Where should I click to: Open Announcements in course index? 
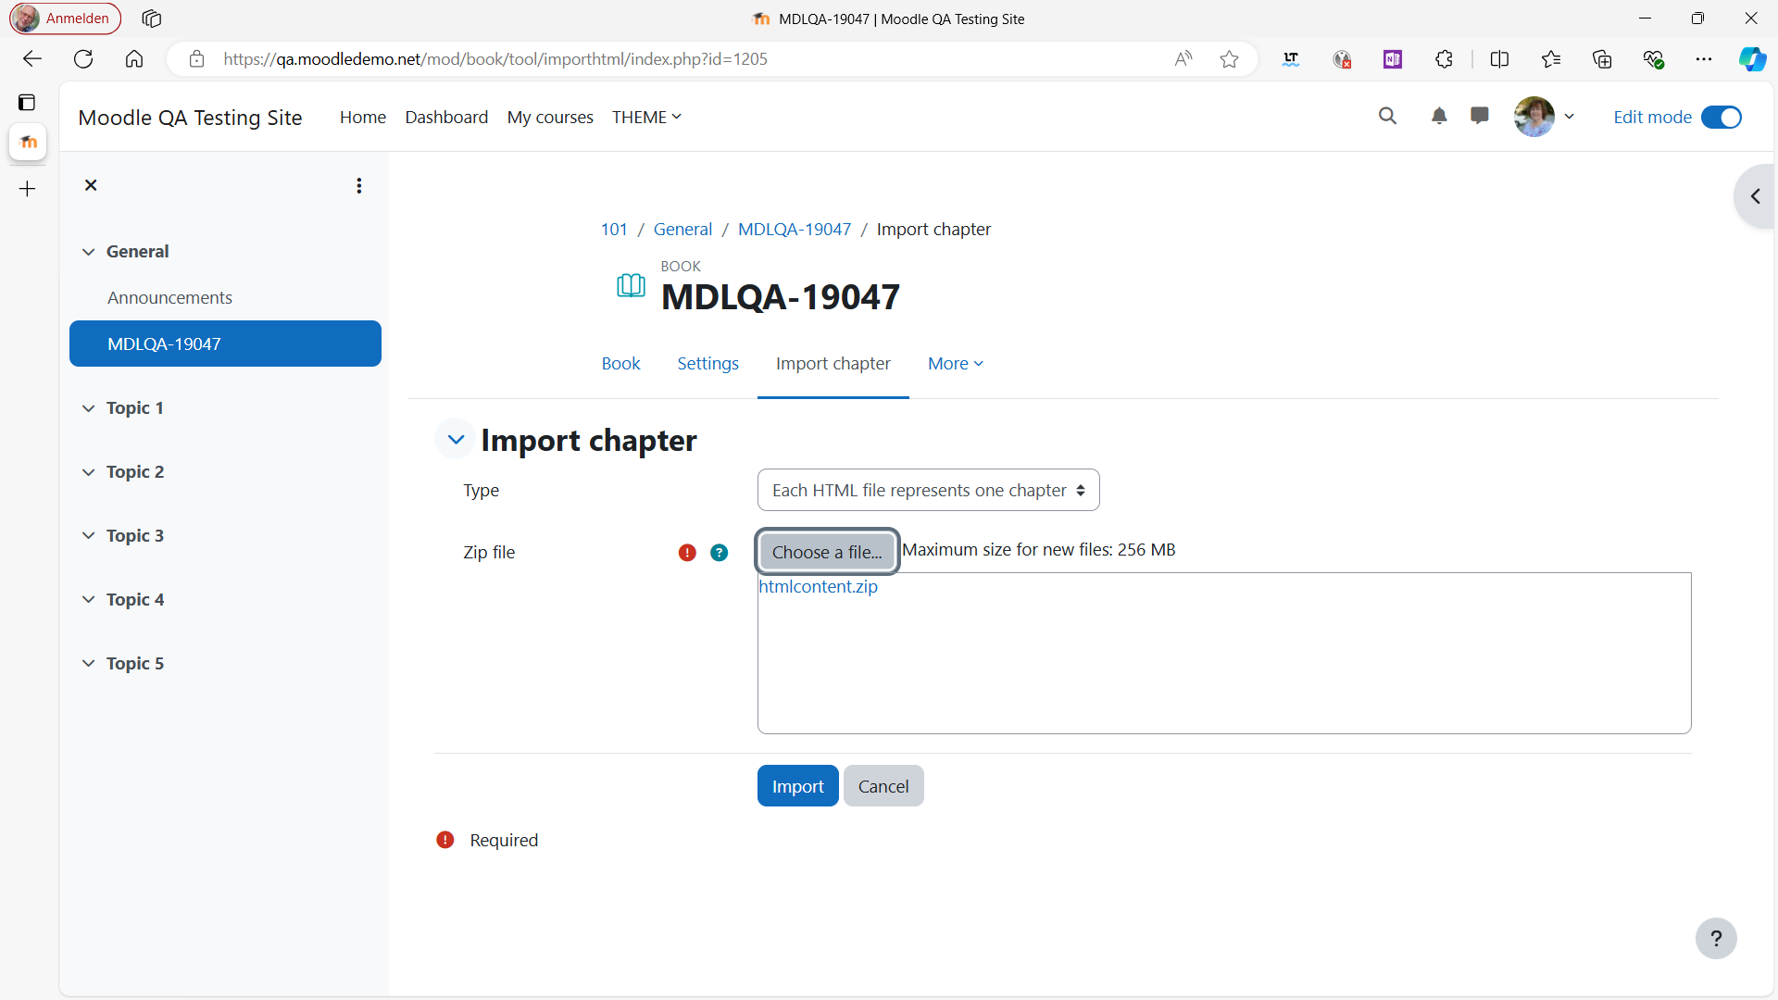click(x=169, y=298)
